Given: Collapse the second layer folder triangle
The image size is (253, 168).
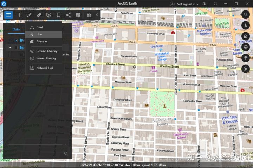Looking at the screenshot, I should [10, 48].
